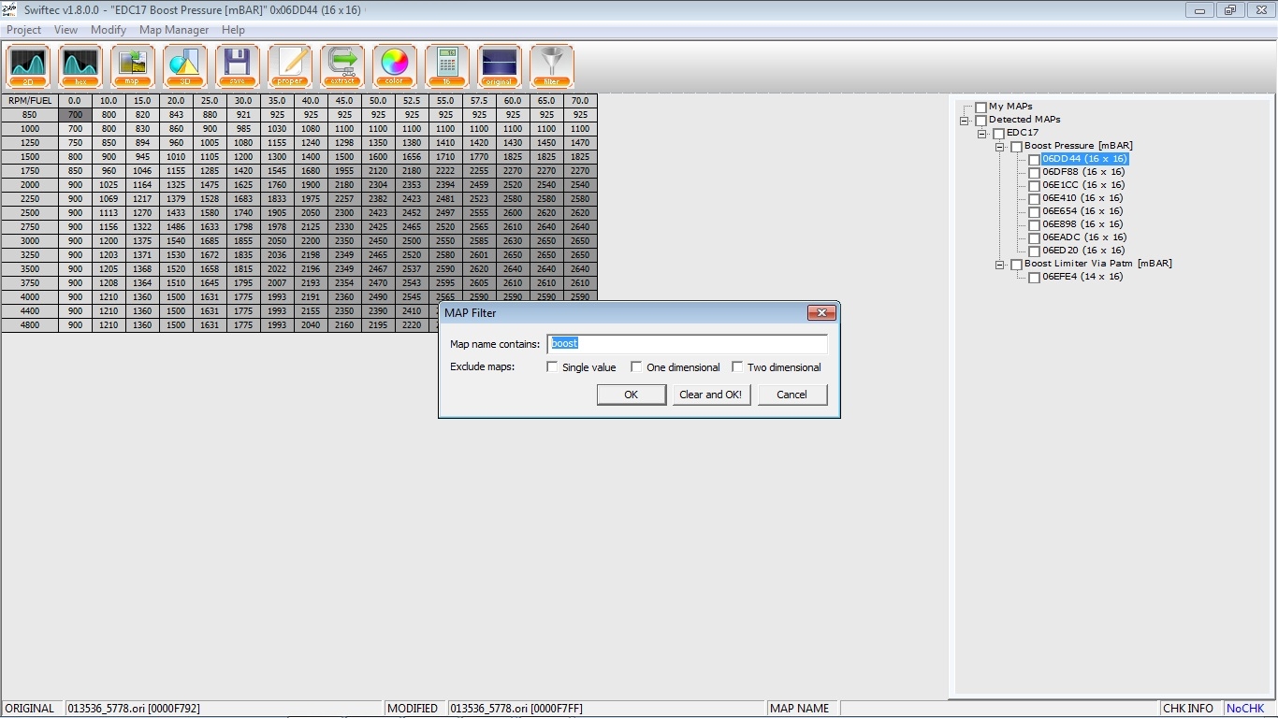Viewport: 1278px width, 718px height.
Task: Open the Map Manager menu
Action: 174,29
